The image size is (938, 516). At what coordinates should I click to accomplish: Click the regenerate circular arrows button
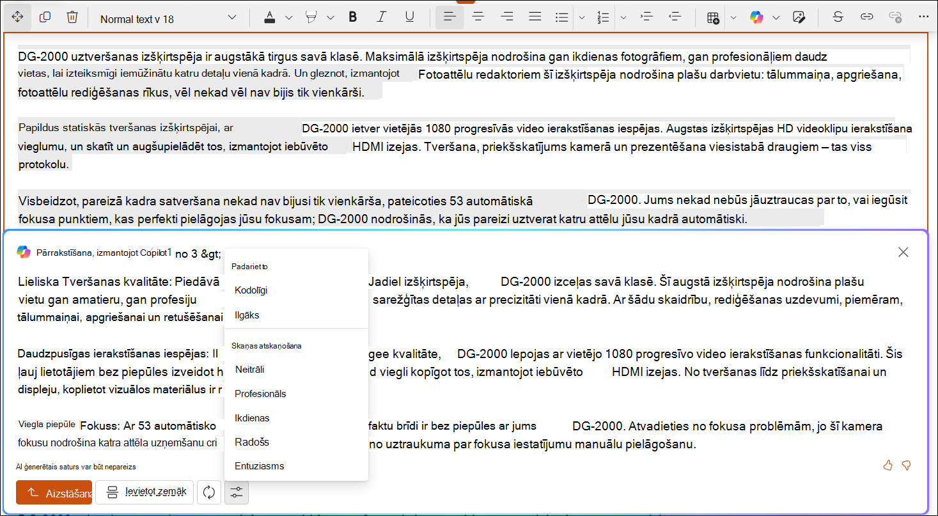[x=209, y=492]
